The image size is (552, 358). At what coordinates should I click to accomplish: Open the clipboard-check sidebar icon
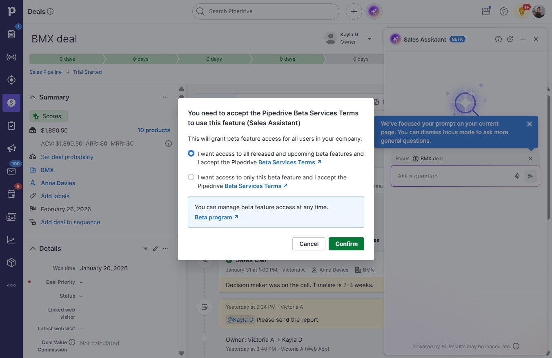[11, 126]
